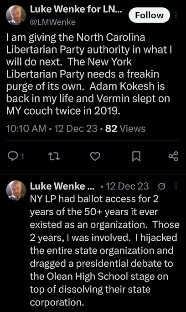Click the 10:10 AM timestamp

tap(26, 128)
